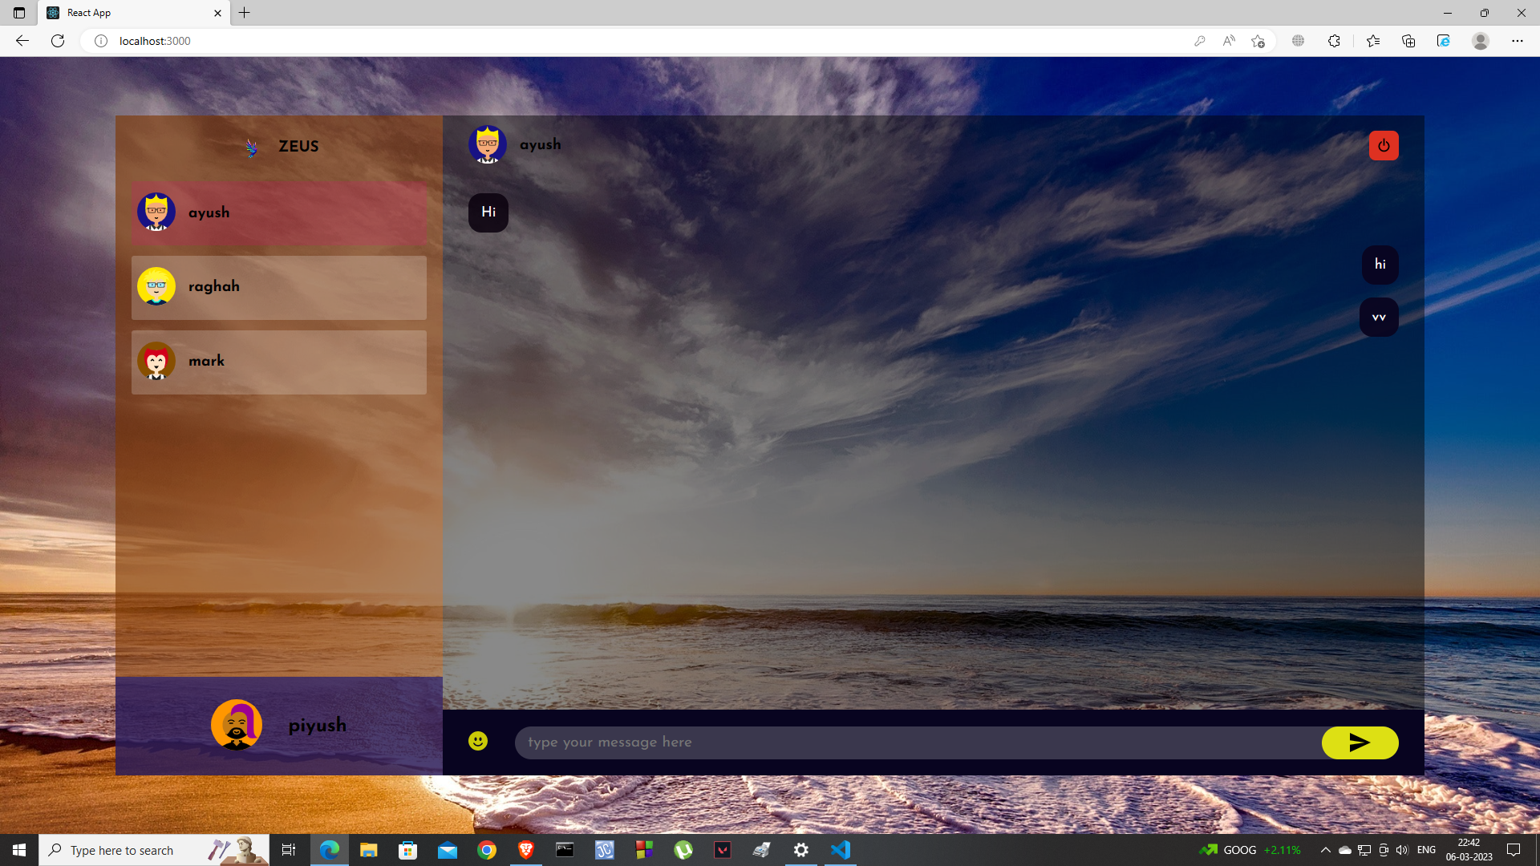Click ayush's avatar in chat header
1540x866 pixels.
(x=487, y=145)
